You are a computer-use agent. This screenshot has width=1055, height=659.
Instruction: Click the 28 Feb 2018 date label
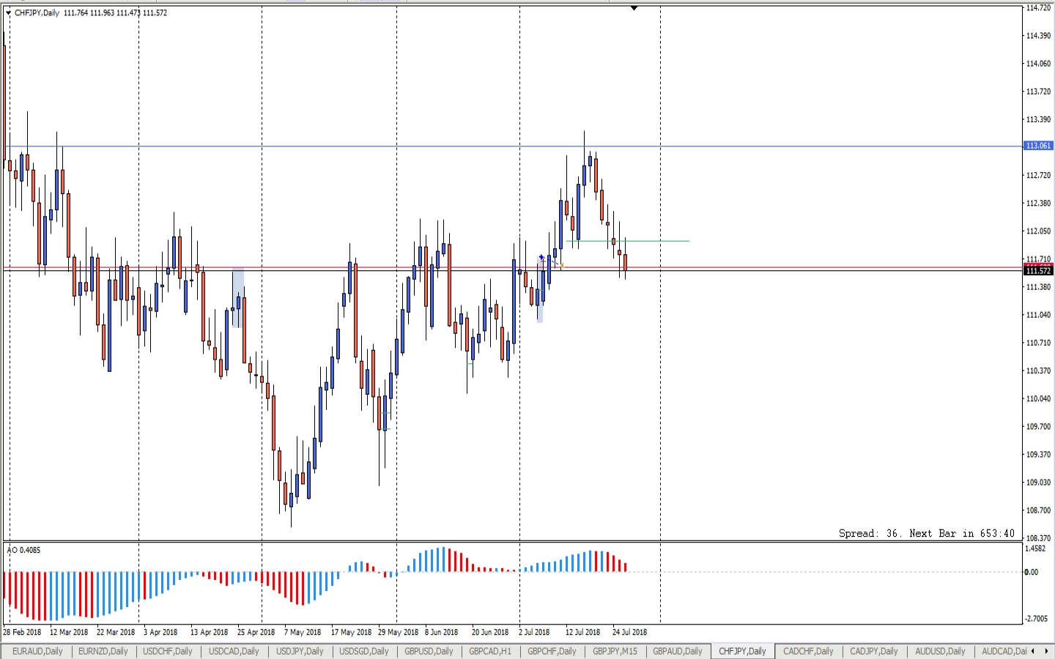click(x=23, y=632)
